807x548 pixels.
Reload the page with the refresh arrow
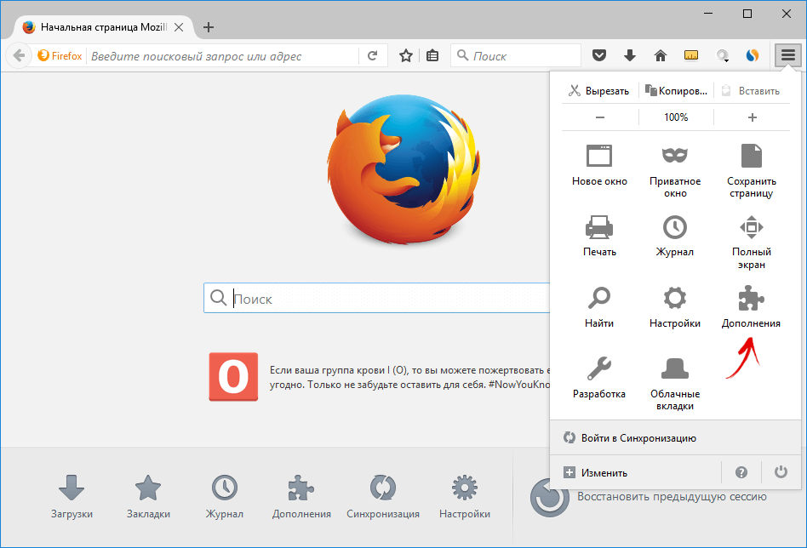click(x=373, y=55)
